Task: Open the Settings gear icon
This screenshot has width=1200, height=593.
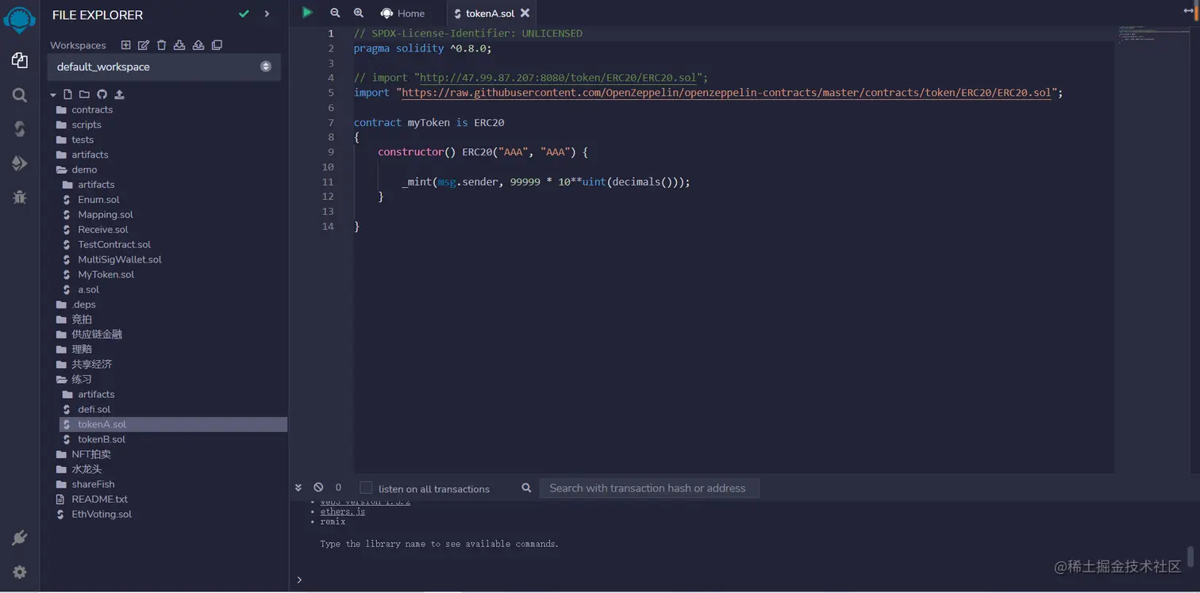Action: pos(20,572)
